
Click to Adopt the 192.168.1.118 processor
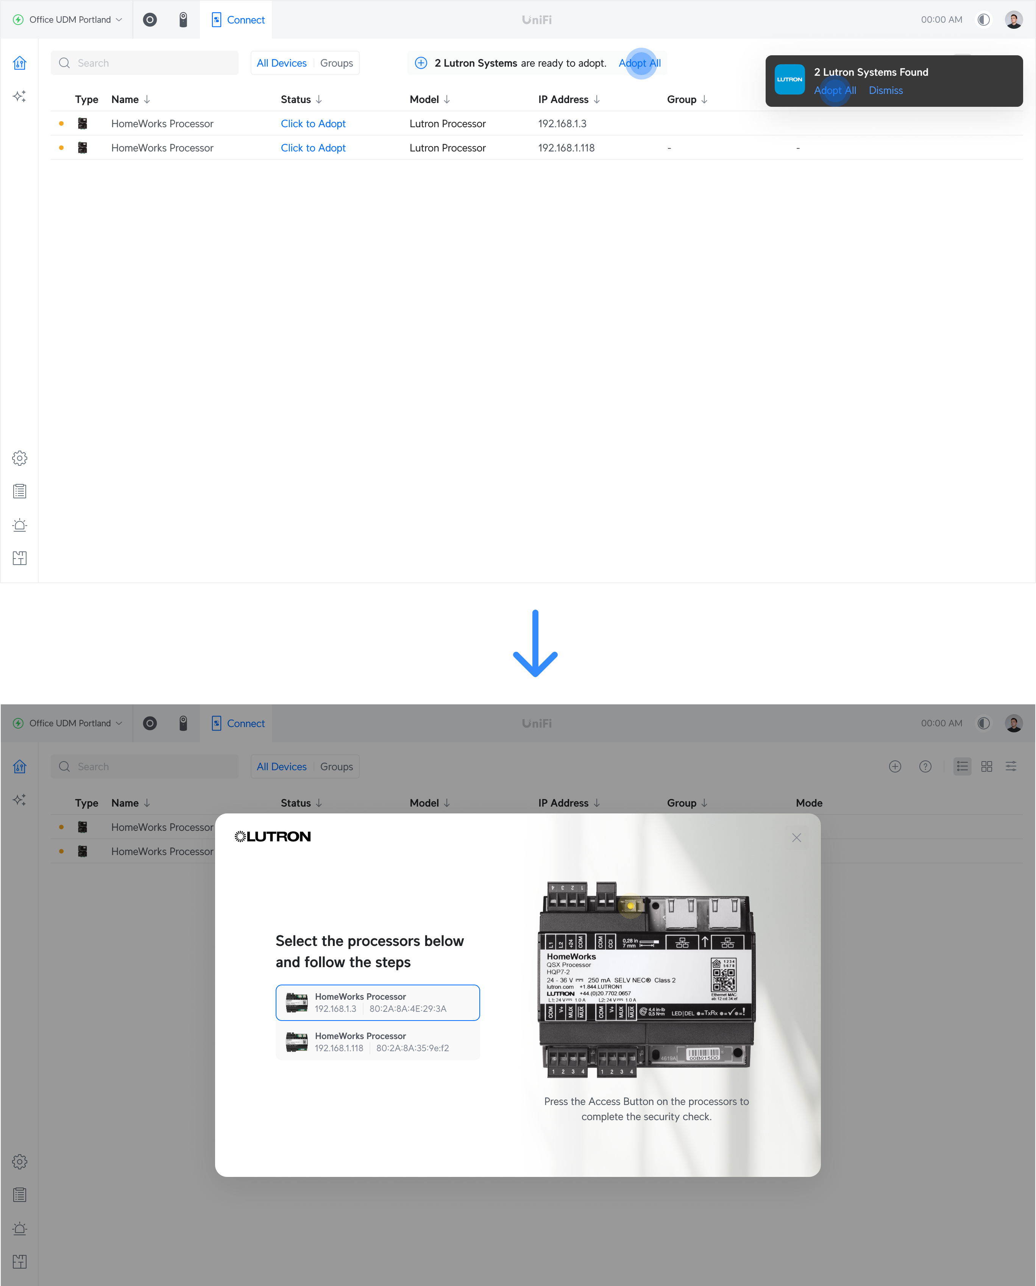click(313, 148)
